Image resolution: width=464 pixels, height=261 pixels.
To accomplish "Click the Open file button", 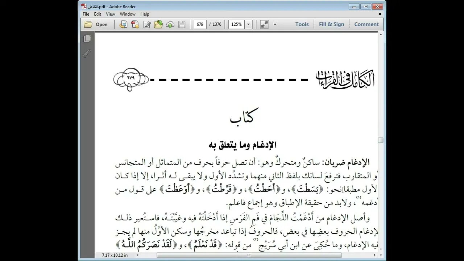I will [96, 24].
